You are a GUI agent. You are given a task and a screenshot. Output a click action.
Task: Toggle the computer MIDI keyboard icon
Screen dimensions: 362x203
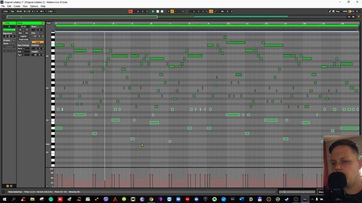(333, 11)
